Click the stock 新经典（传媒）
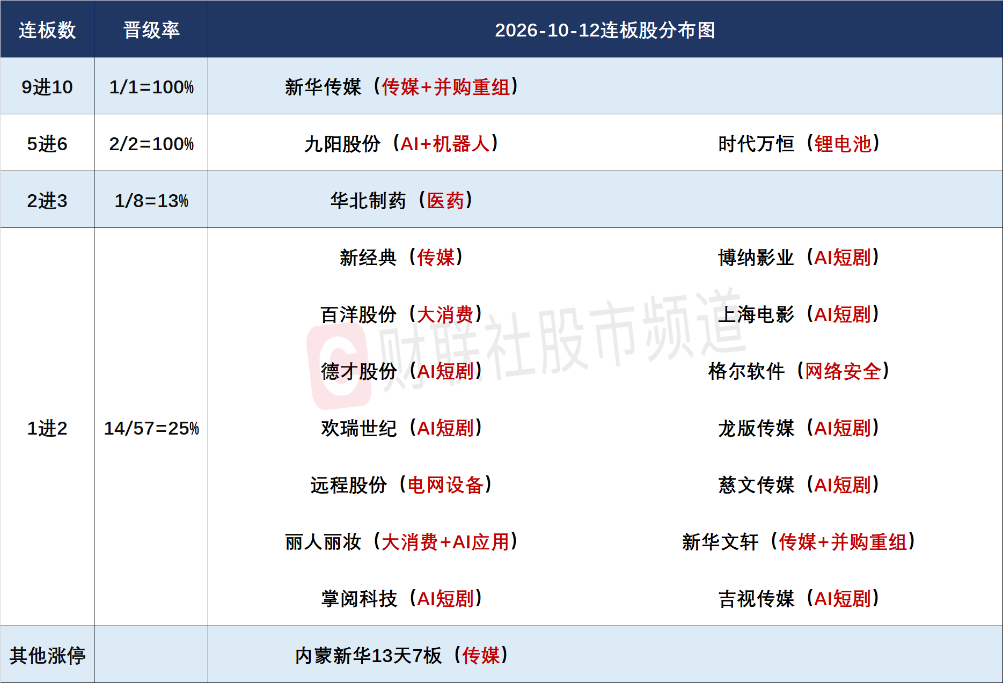This screenshot has width=1003, height=683. coord(401,258)
